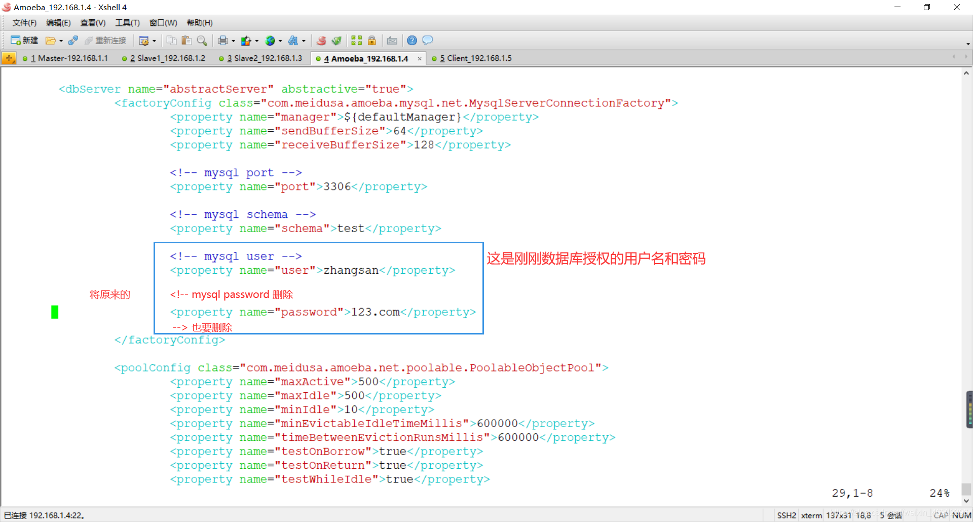Viewport: 973px width, 522px height.
Task: Expand the open-session dropdown arrow
Action: click(x=61, y=41)
